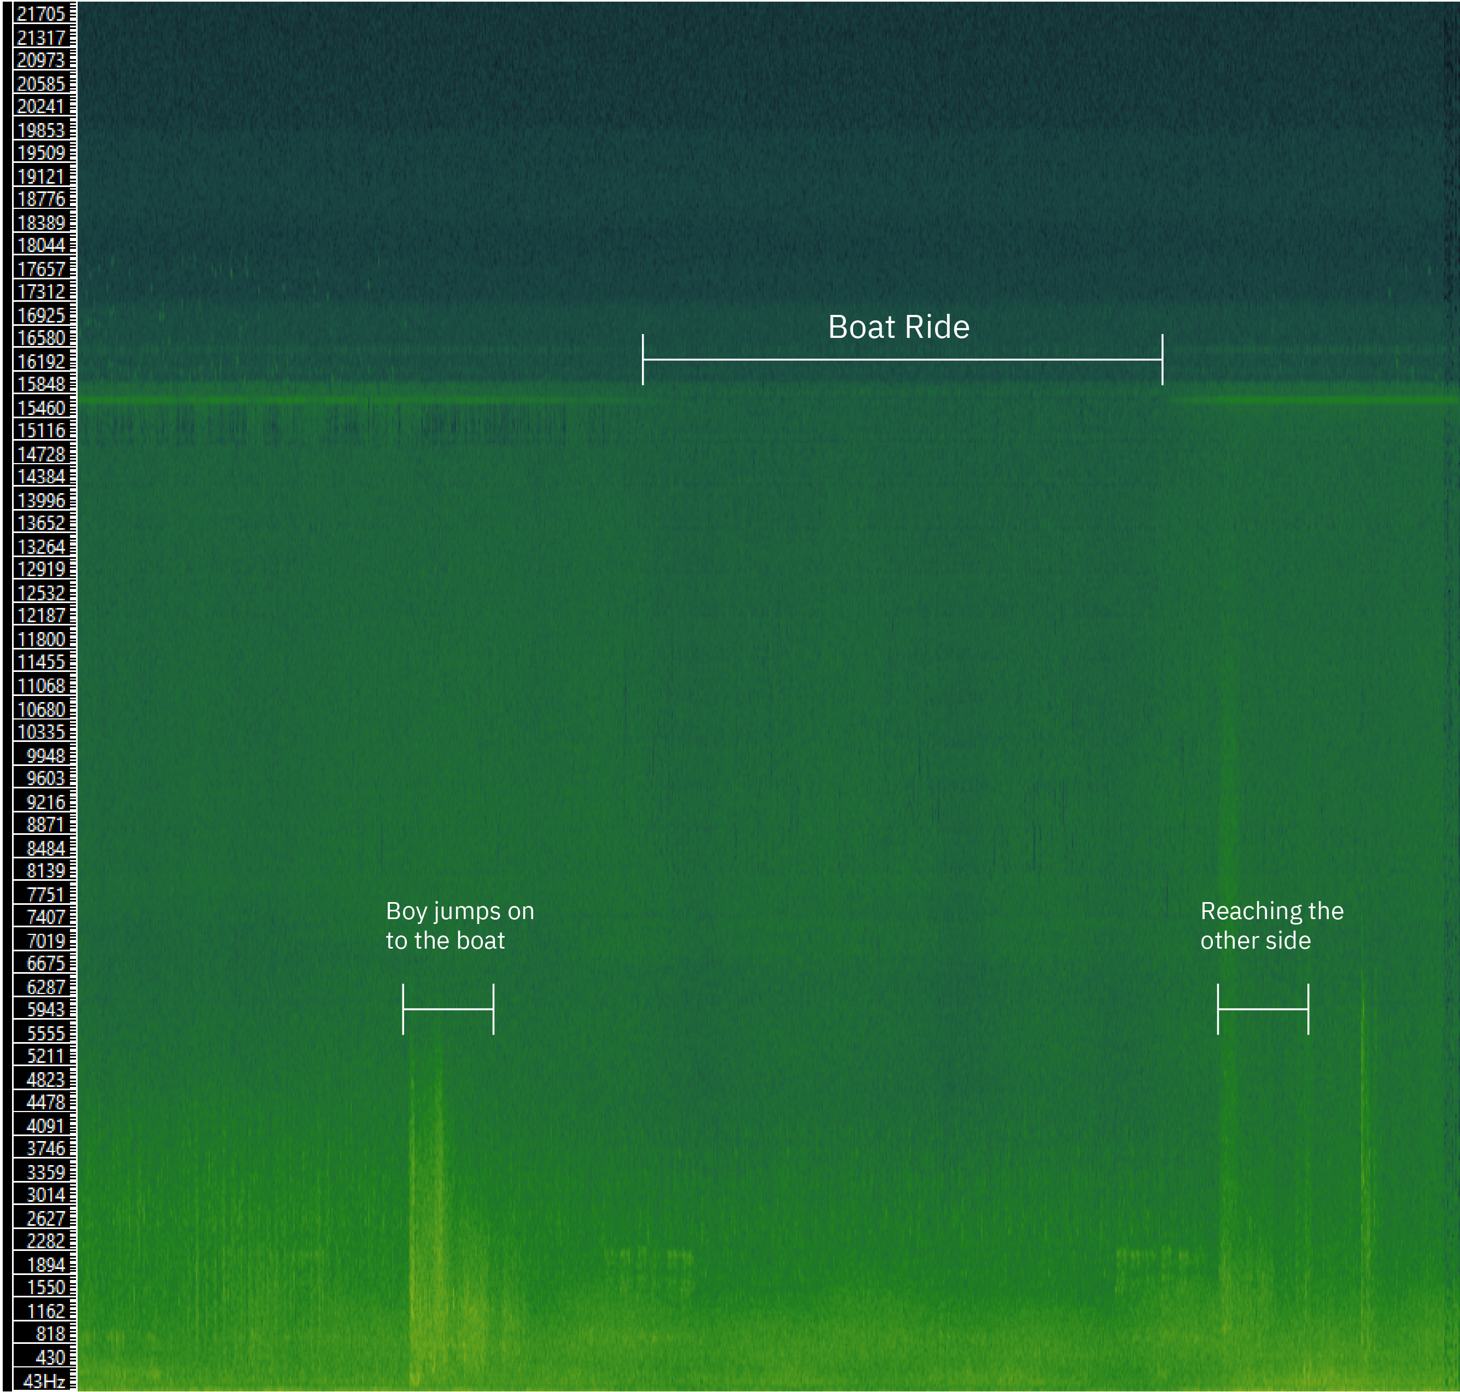
Task: Select the 3014 frequency label
Action: coord(46,1195)
